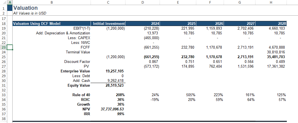Click the 'PV' row label

point(87,66)
